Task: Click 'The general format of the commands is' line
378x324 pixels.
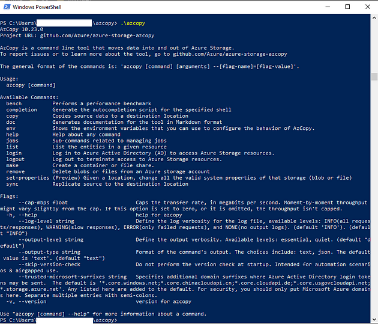Action: (x=150, y=66)
